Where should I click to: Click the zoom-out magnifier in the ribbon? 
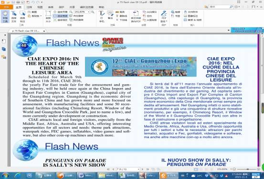[71, 12]
